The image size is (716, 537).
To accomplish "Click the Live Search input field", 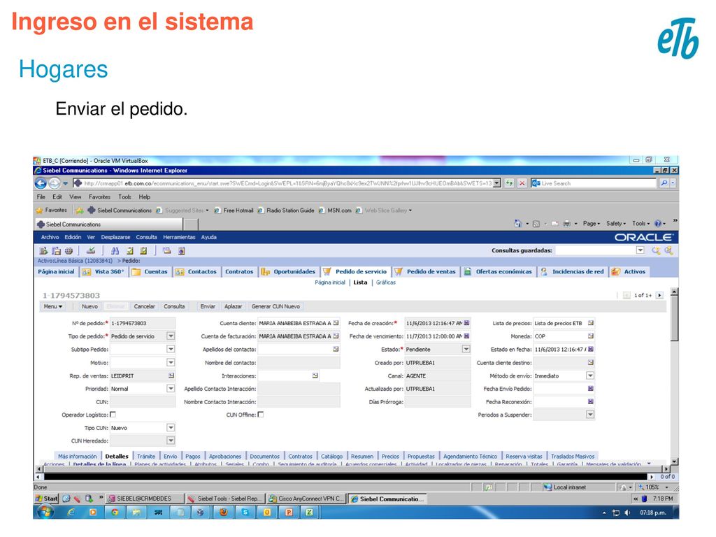I will (x=598, y=183).
